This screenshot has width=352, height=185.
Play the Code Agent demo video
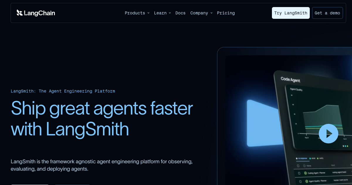point(329,134)
